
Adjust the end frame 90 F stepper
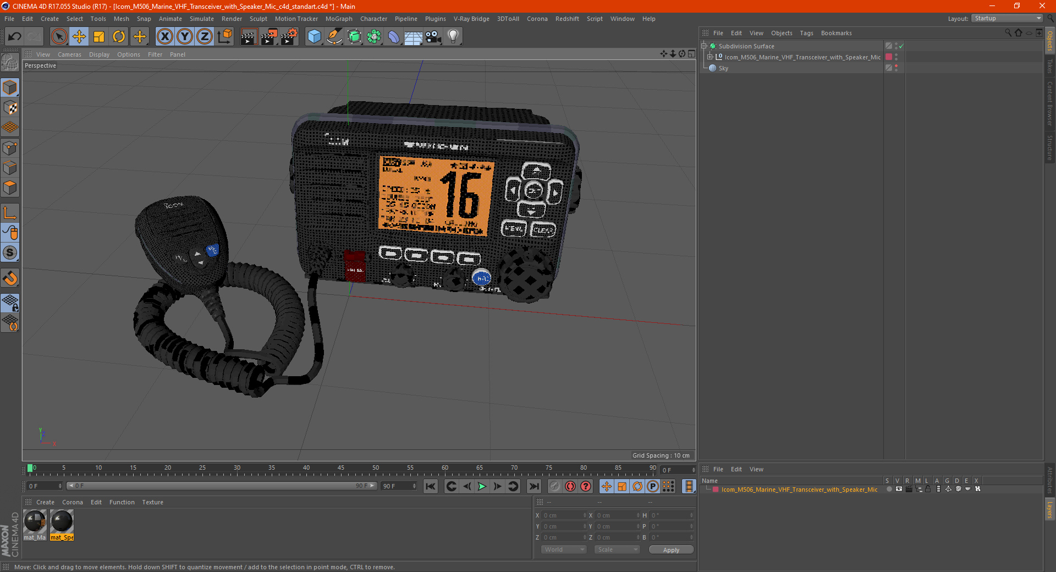tap(414, 486)
